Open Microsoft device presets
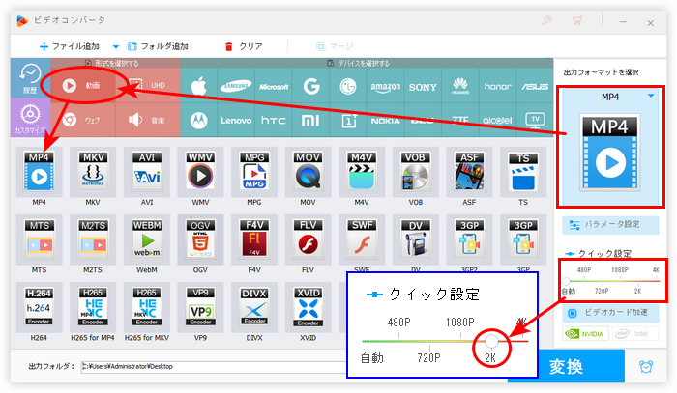The height and width of the screenshot is (393, 677). pyautogui.click(x=274, y=86)
